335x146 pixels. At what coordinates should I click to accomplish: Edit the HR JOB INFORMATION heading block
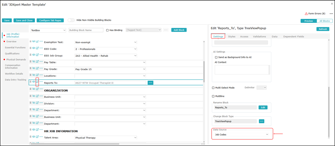click(x=37, y=130)
